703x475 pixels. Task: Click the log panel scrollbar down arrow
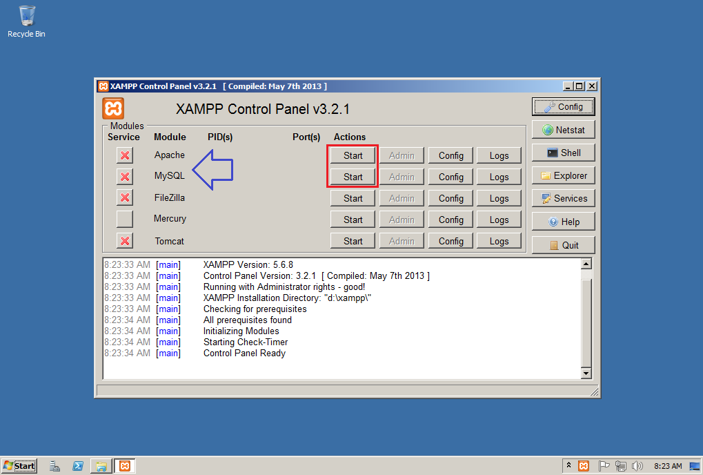coord(586,373)
